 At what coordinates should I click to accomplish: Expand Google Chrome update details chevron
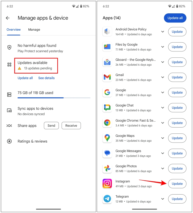click(163, 123)
